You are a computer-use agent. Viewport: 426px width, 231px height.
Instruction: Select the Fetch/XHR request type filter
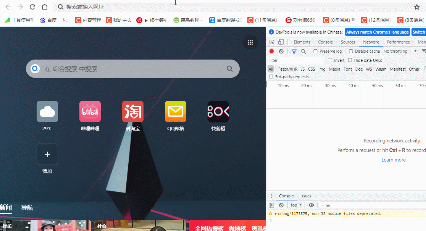pyautogui.click(x=288, y=69)
